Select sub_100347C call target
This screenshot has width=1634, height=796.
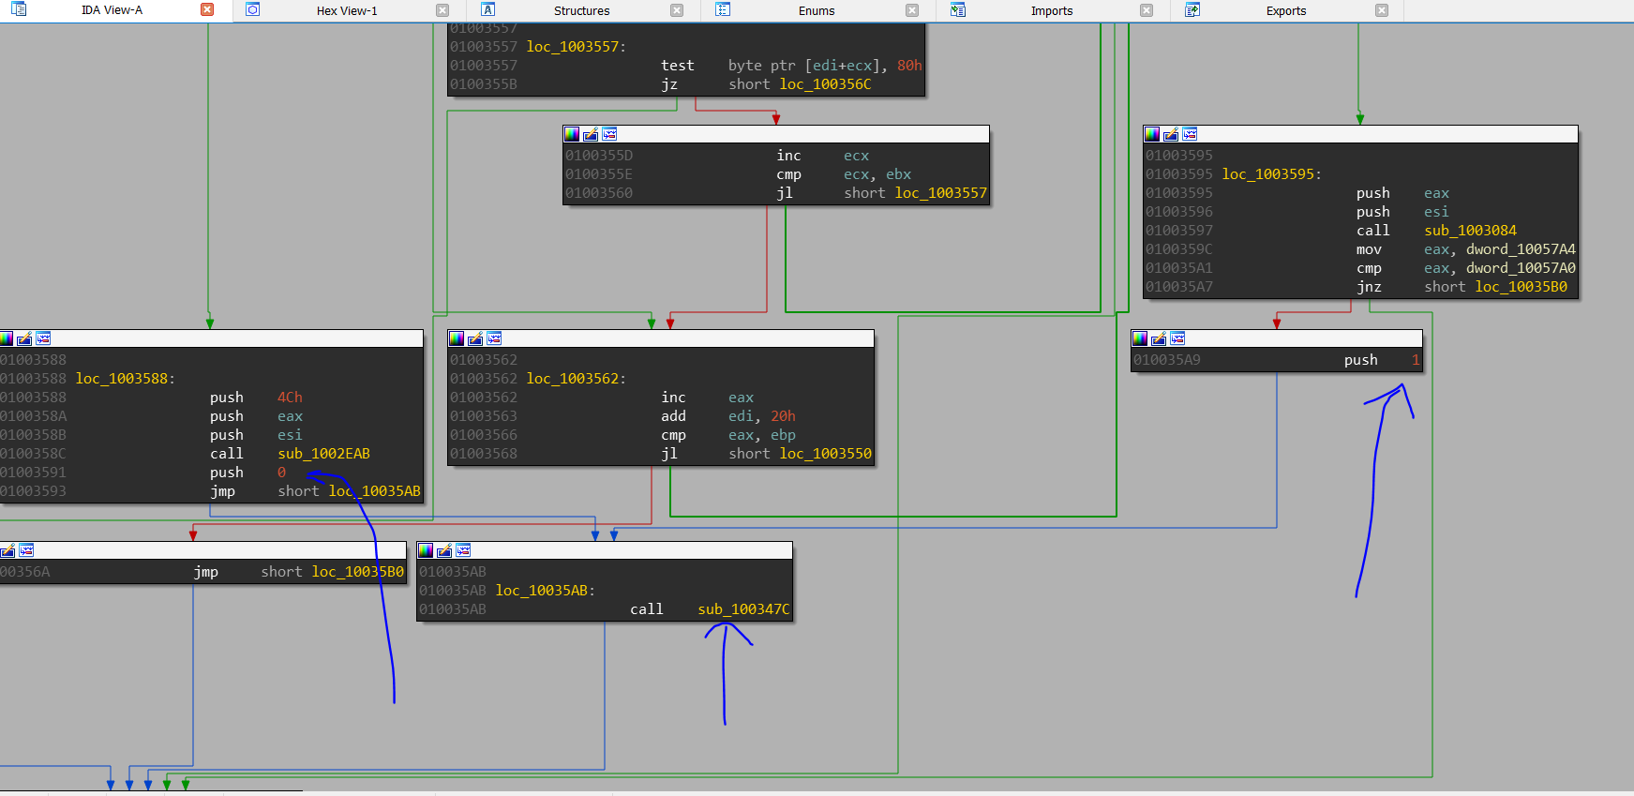(x=743, y=609)
